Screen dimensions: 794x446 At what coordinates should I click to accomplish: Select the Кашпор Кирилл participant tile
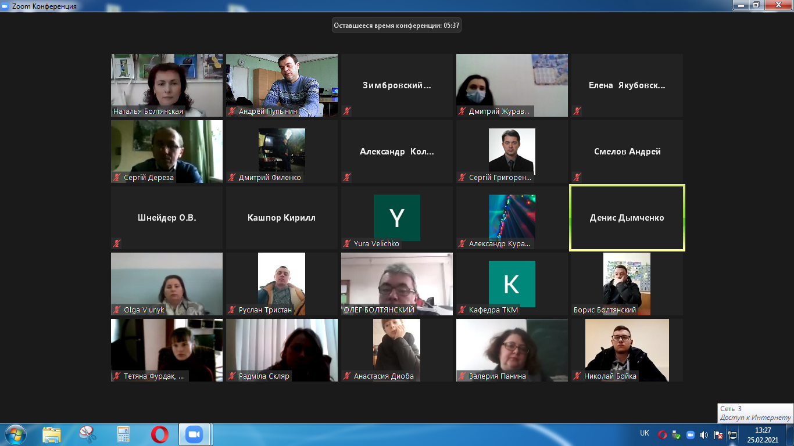[x=282, y=218]
